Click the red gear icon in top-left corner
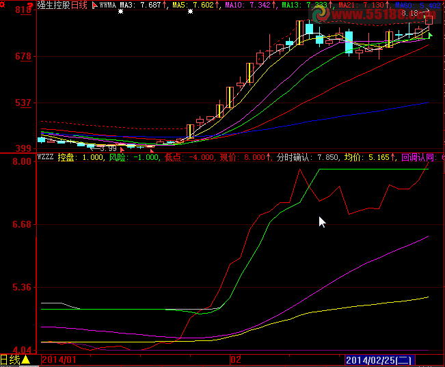This screenshot has width=445, height=367. click(2, 5)
